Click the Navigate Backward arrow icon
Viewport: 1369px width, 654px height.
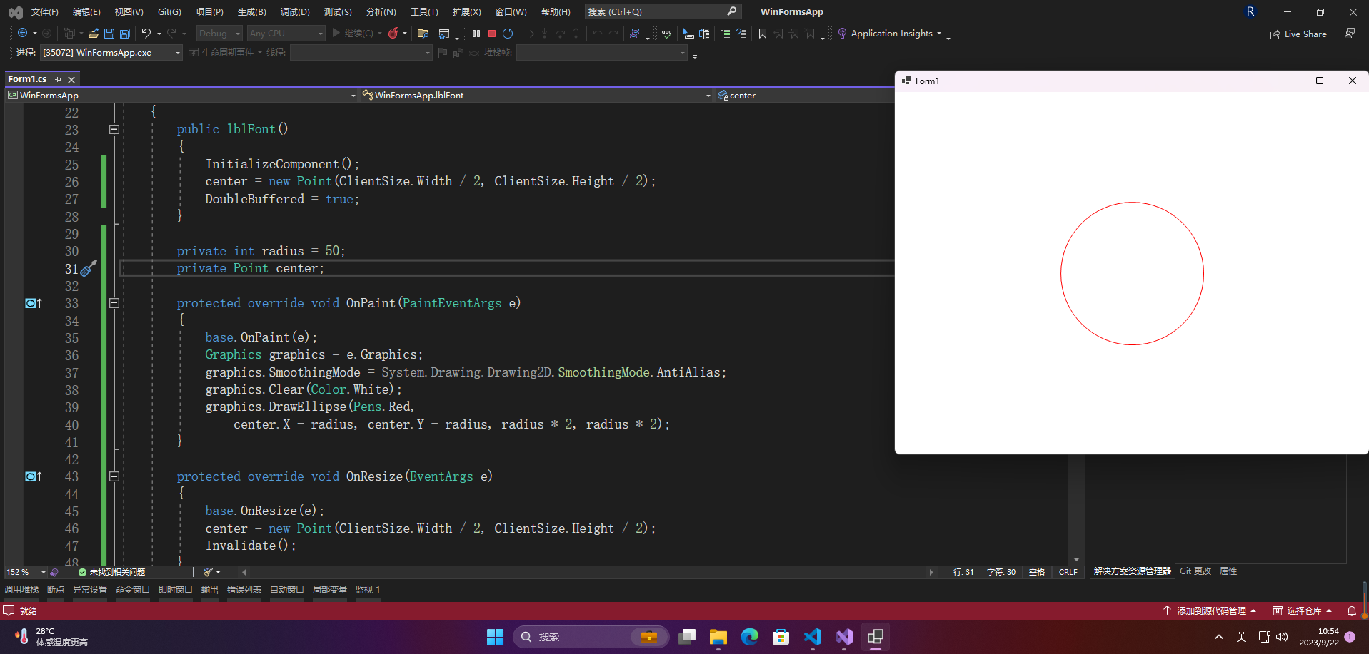pyautogui.click(x=23, y=33)
